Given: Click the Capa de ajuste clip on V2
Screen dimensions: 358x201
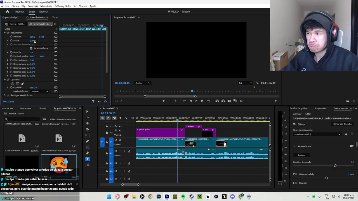Looking at the screenshot, I should 160,133.
